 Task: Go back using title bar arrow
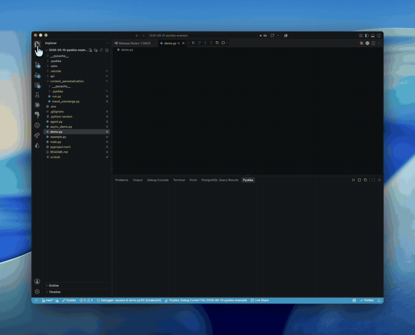click(137, 35)
